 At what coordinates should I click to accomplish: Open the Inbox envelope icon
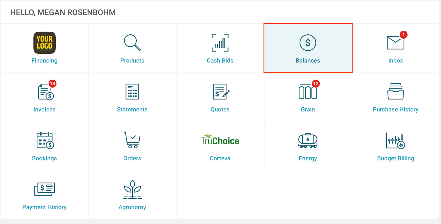point(396,43)
